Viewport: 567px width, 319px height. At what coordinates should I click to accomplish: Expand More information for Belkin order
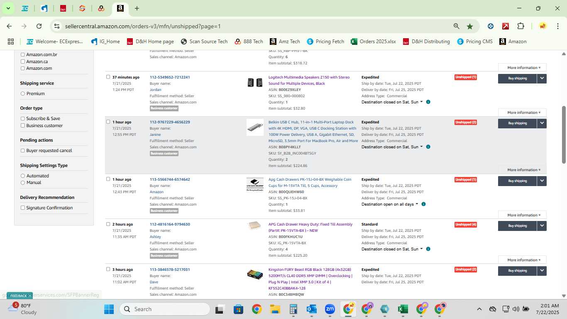coord(522,170)
